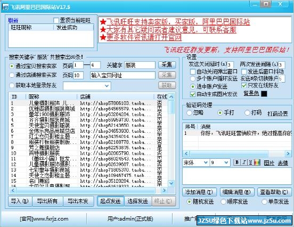Check 置顶当前旺旺 checkbox
294x227 pixels.
56,20
